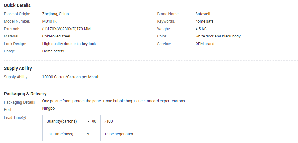Click the Packaging & Delivery heading
The height and width of the screenshot is (143, 298).
[x=25, y=94]
